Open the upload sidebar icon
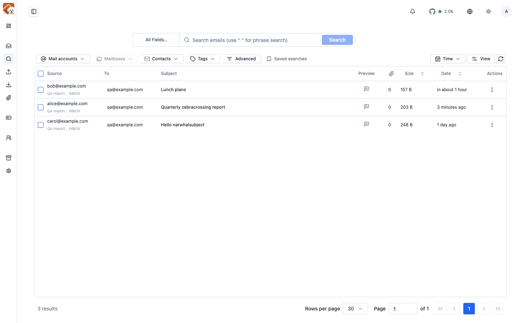This screenshot has height=323, width=518. (x=9, y=72)
